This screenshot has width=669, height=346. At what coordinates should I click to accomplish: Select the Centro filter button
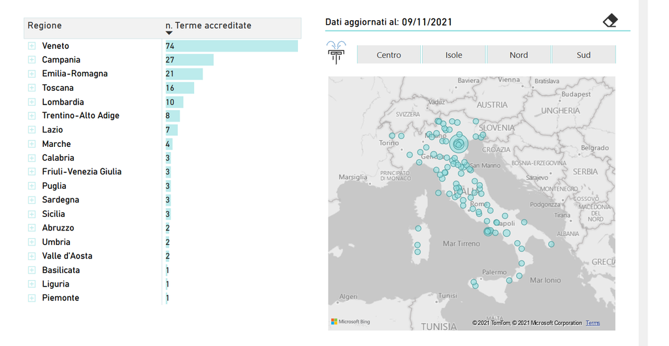point(389,55)
